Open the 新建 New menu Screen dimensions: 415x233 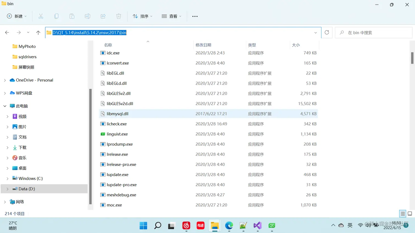tap(16, 16)
